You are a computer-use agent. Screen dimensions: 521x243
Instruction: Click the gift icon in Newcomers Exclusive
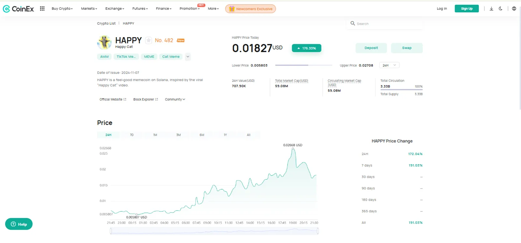(232, 9)
